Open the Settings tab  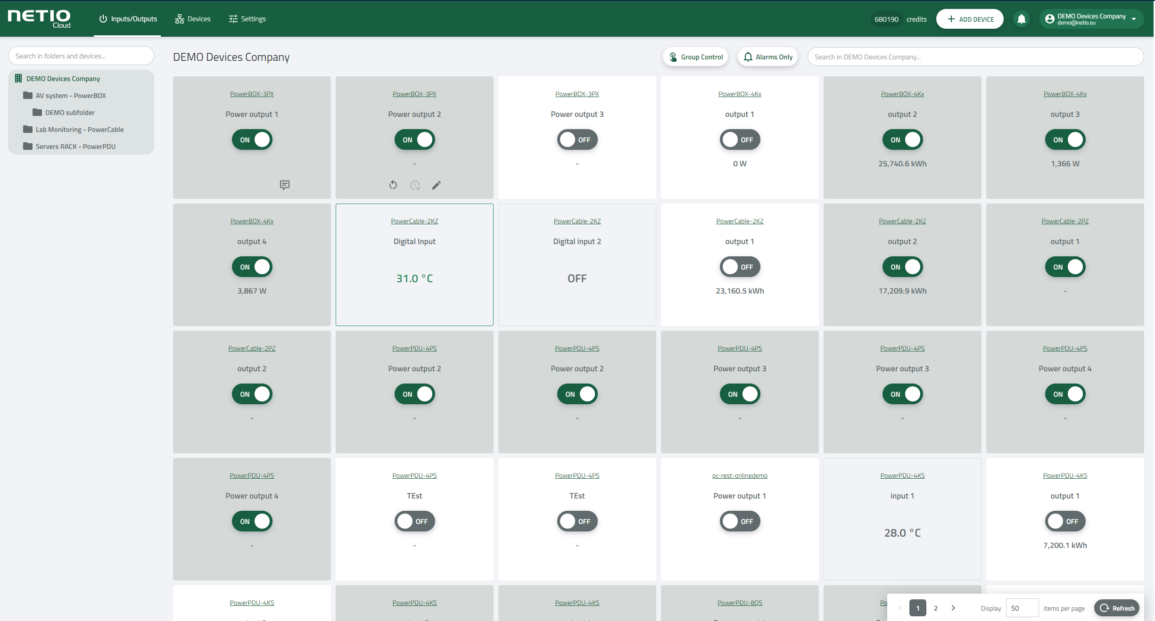[247, 19]
